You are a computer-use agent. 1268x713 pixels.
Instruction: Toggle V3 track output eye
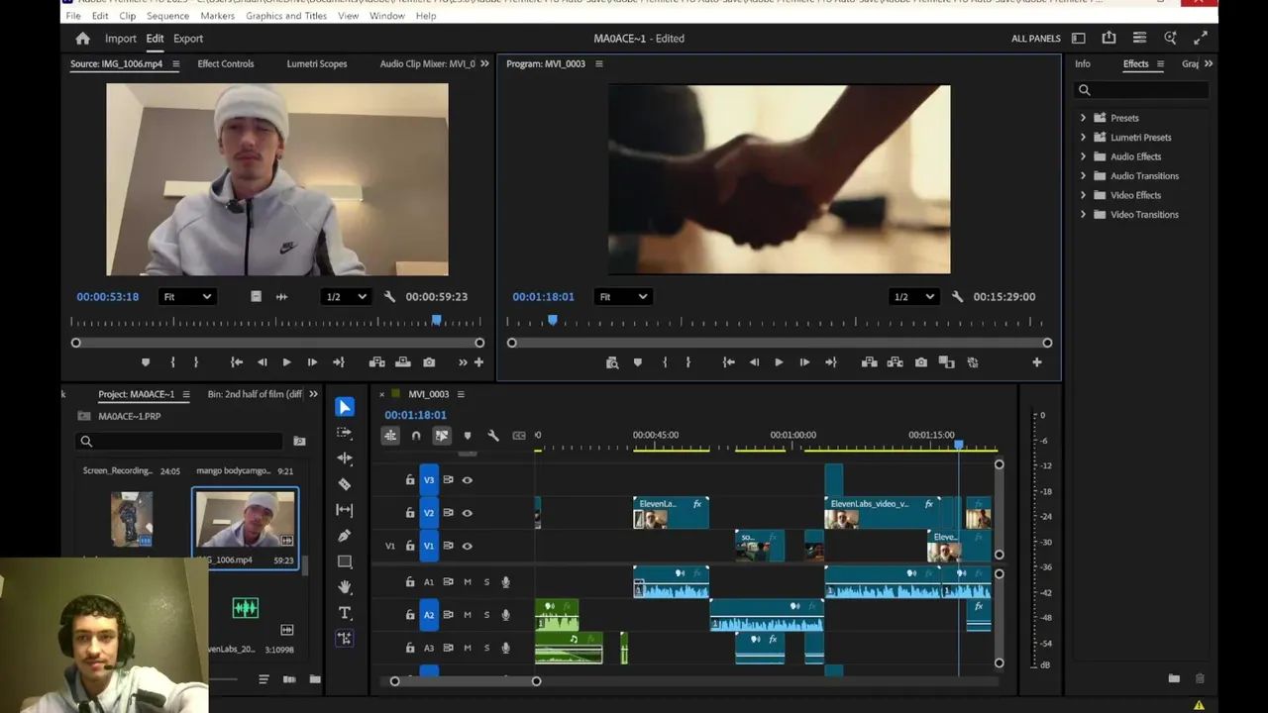pos(468,480)
